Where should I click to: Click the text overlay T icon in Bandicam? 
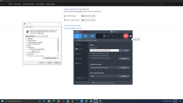116,36
